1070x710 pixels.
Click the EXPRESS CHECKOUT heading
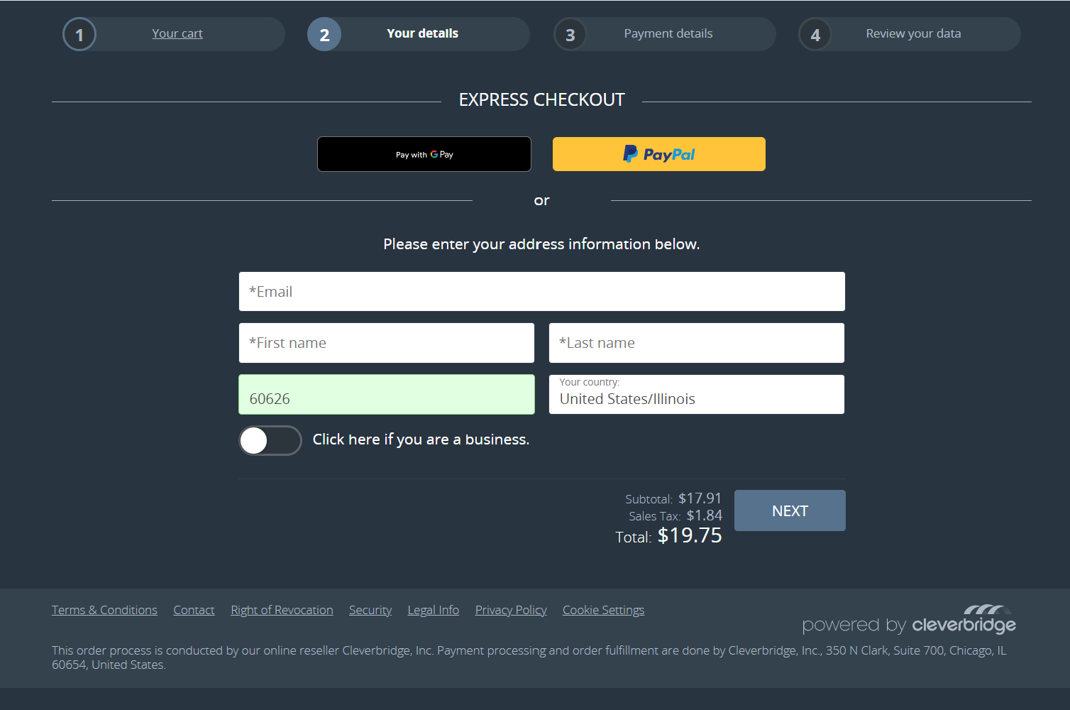(542, 100)
